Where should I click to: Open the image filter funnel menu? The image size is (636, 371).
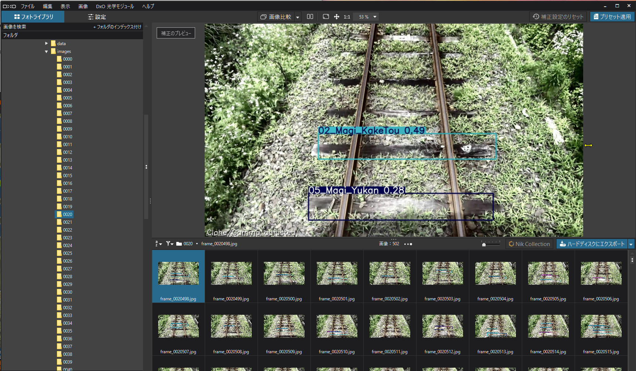[170, 244]
